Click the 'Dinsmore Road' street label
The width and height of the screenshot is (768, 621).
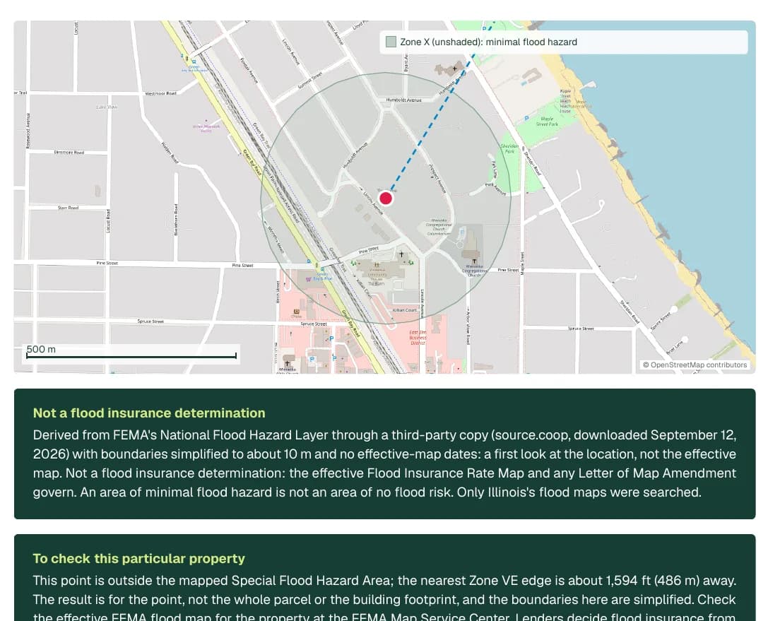[69, 153]
